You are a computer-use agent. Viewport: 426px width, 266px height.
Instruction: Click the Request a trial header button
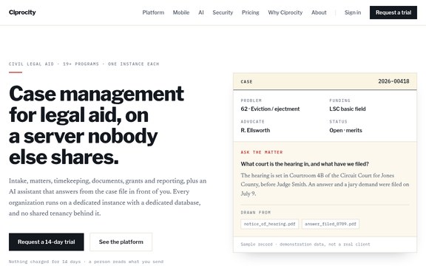tap(393, 13)
